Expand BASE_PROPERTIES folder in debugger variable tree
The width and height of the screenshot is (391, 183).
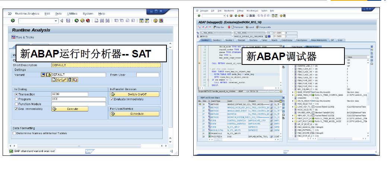pyautogui.click(x=293, y=92)
